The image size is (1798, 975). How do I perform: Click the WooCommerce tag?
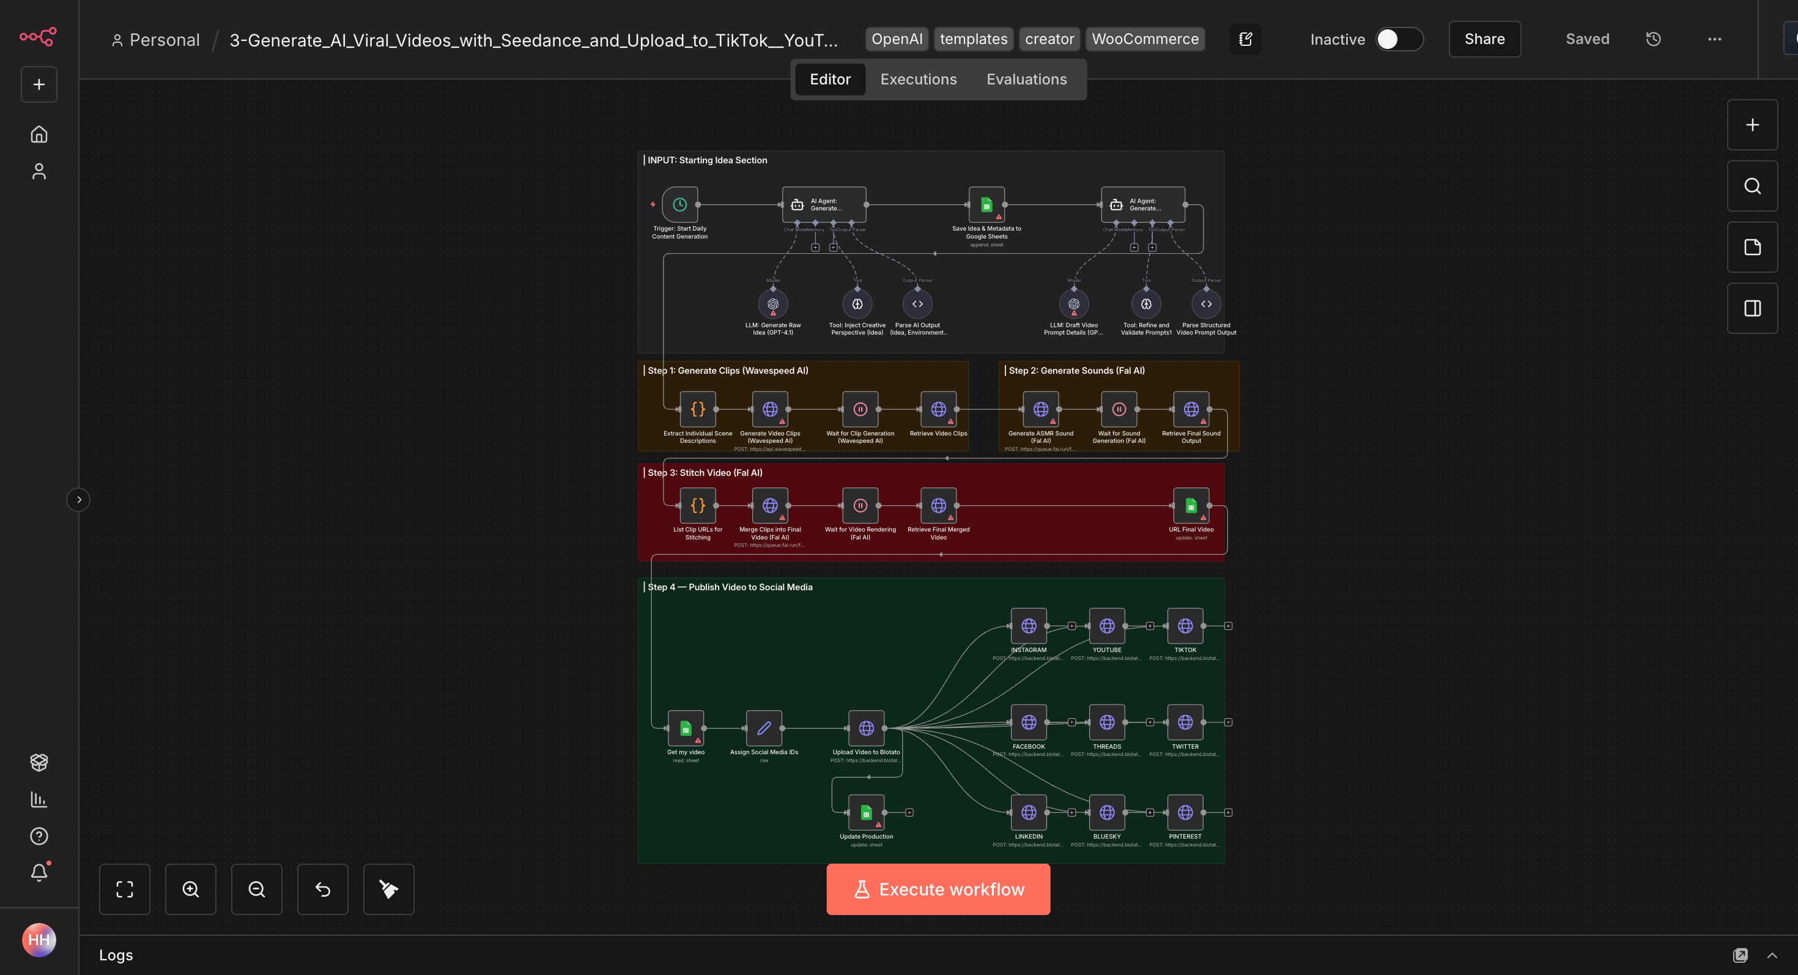[1145, 39]
